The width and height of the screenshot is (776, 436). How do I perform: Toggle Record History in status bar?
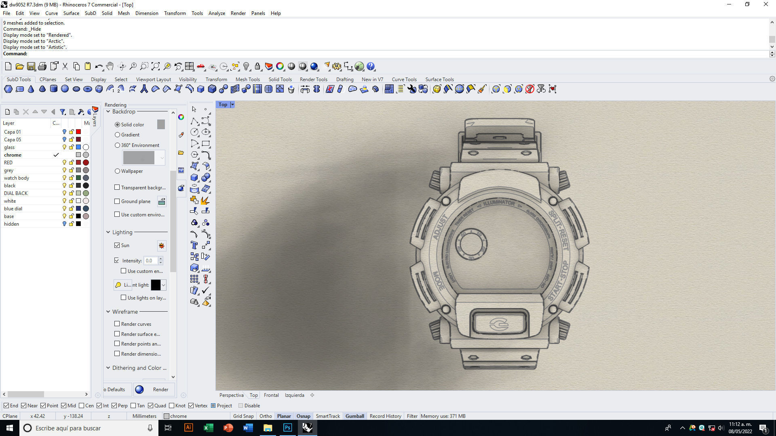click(385, 416)
